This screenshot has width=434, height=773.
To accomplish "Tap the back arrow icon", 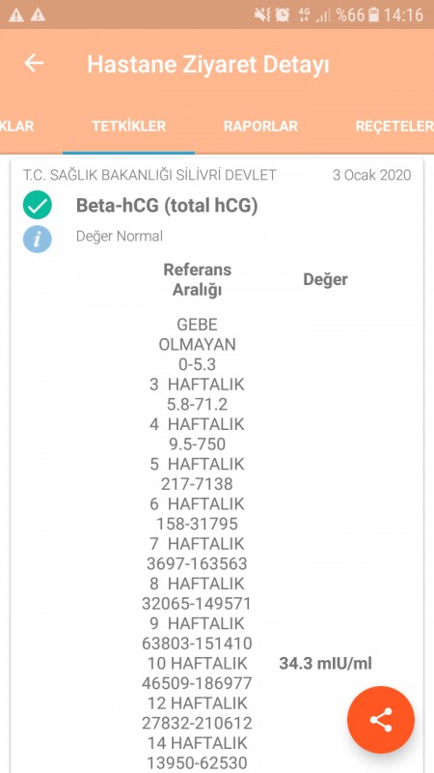I will pyautogui.click(x=34, y=63).
